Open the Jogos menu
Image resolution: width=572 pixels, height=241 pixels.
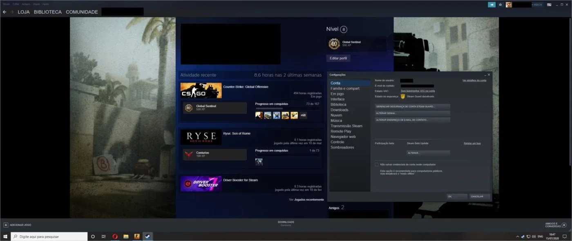tap(37, 4)
